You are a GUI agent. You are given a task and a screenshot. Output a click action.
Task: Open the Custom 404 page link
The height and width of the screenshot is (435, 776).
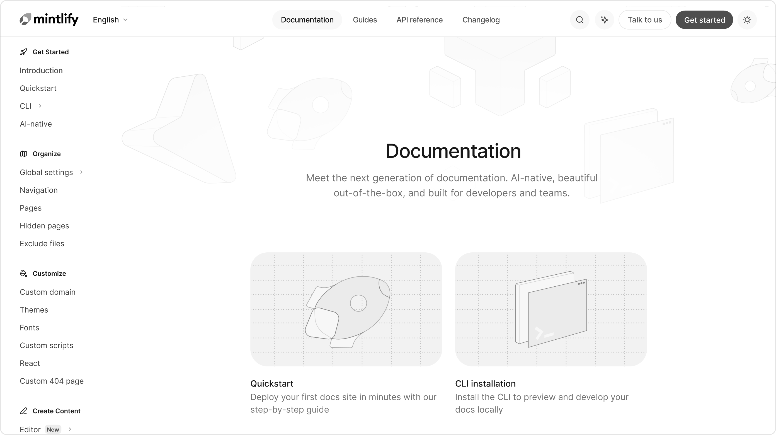(x=52, y=381)
